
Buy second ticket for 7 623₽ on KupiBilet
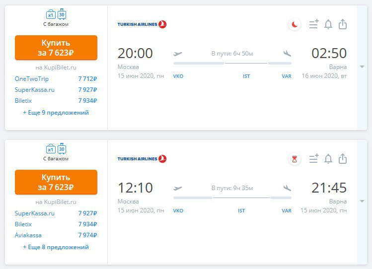(56, 182)
